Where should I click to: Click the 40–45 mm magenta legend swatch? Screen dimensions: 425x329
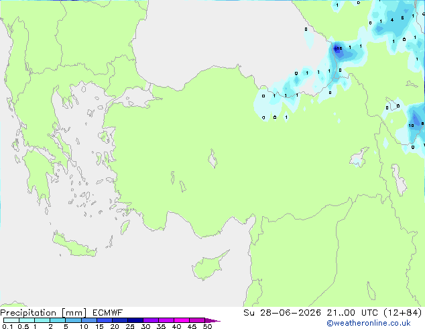pyautogui.click(x=182, y=320)
